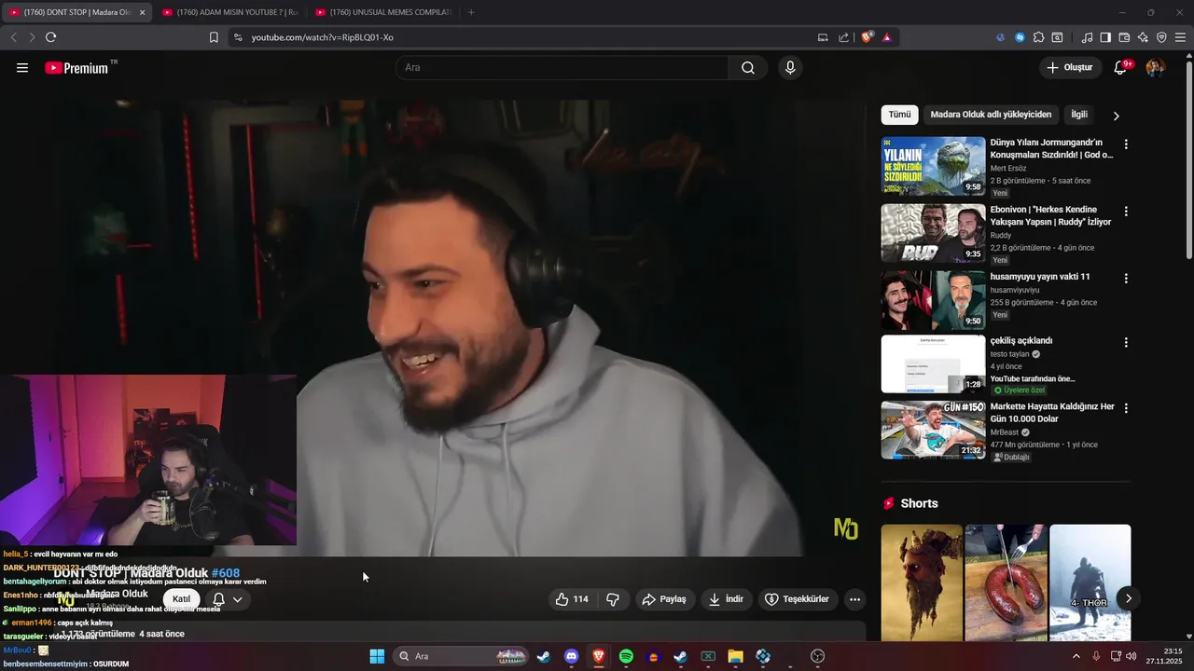Toggle the Brave sidebar panel

(x=1105, y=37)
